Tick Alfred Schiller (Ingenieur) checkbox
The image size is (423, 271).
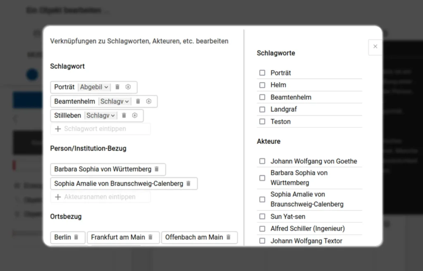pos(262,228)
